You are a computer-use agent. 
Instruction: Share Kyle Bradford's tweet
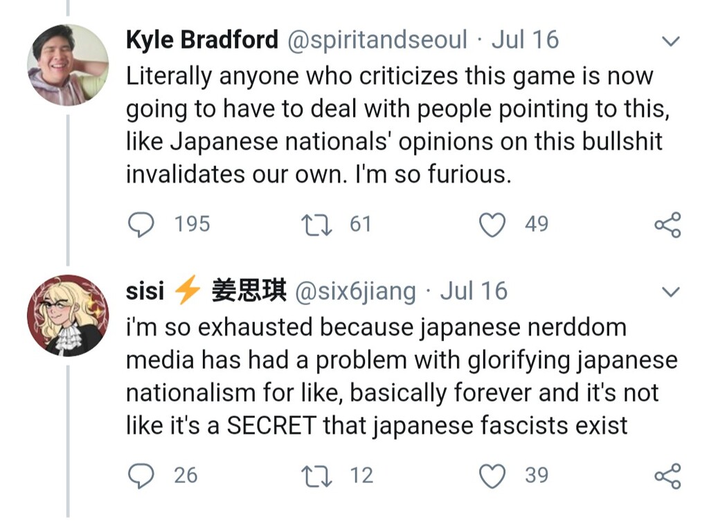click(668, 225)
